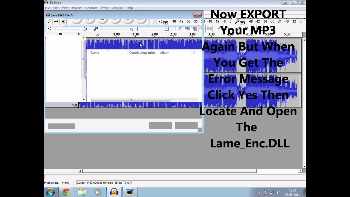Open the File menu
This screenshot has width=350, height=197.
[x=47, y=8]
